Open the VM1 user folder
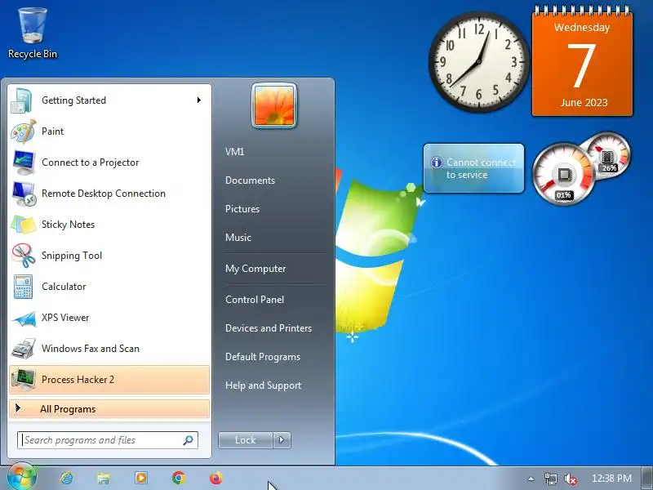This screenshot has width=653, height=490. click(x=235, y=152)
